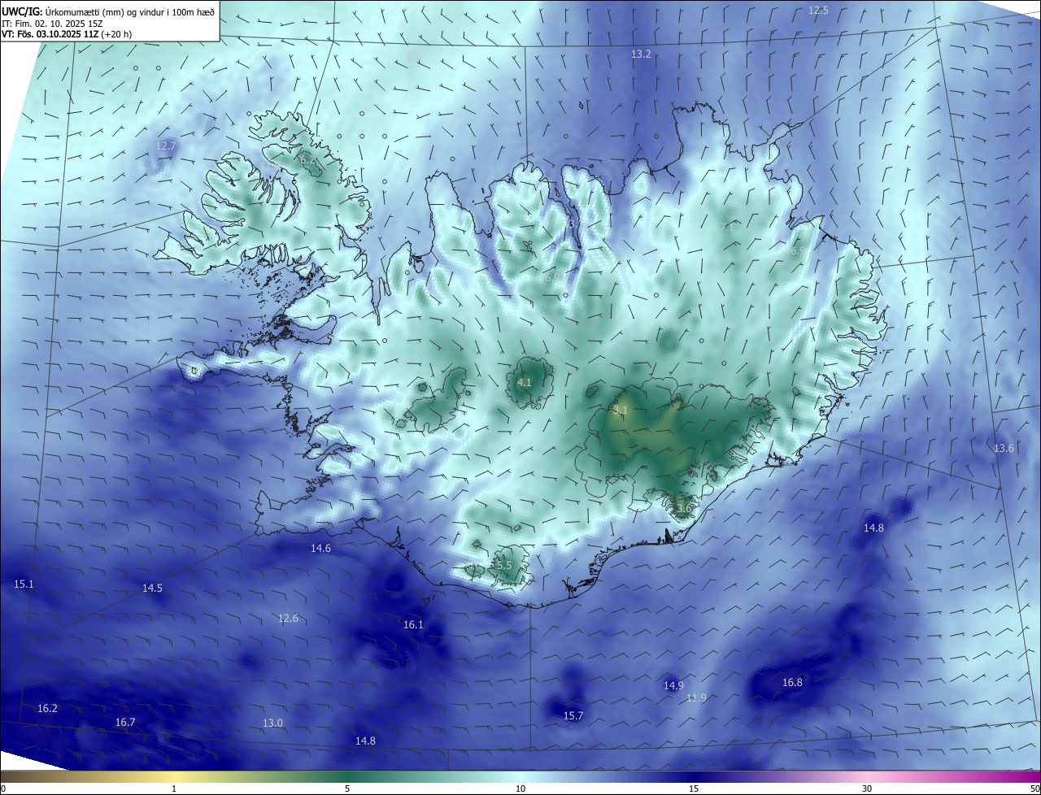Click the 5 tick label on the color scale
The image size is (1041, 795).
(347, 788)
